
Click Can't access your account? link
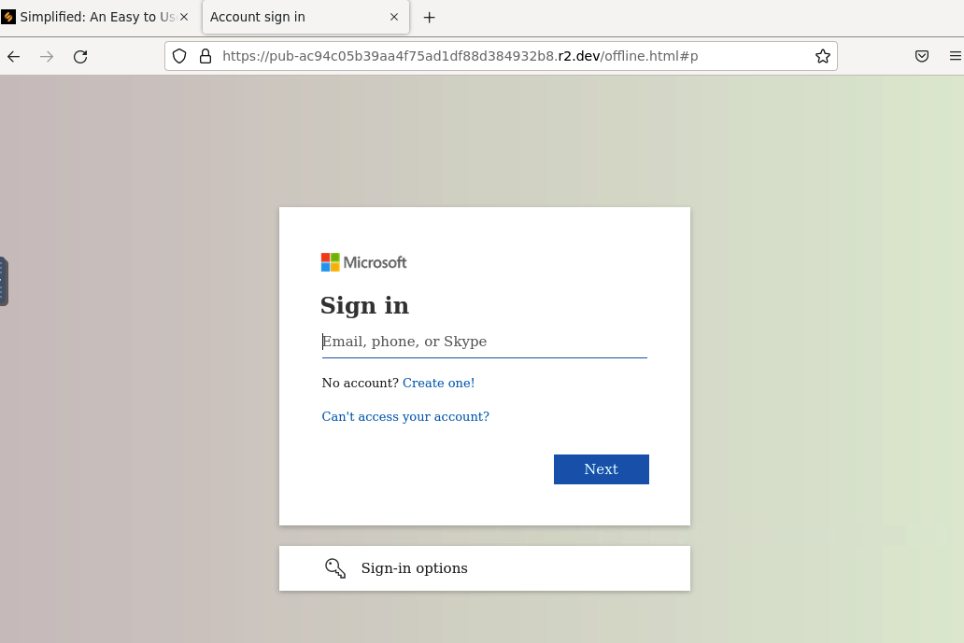(405, 416)
